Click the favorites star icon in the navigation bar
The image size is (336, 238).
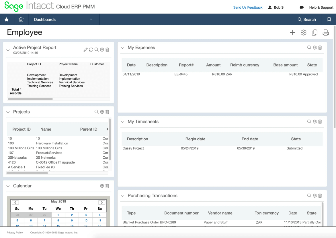tap(7, 19)
